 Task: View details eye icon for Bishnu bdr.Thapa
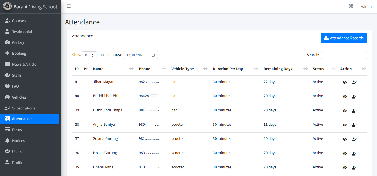(345, 111)
